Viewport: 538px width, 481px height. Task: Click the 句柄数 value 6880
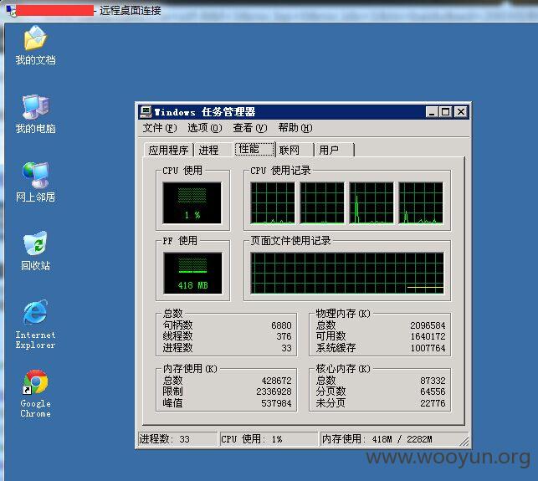click(x=281, y=325)
